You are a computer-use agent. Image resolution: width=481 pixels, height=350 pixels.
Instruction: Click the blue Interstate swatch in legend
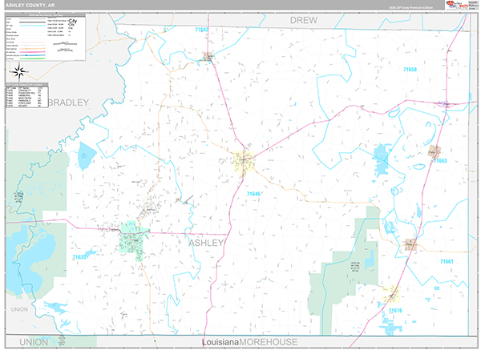[x=32, y=55]
